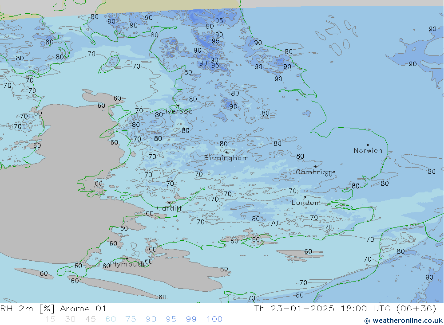
Task: Click legend scale value 30
Action: pyautogui.click(x=70, y=319)
